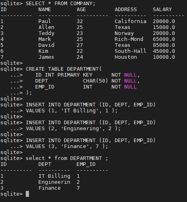Click the EMP_ID column header in results
The height and width of the screenshot is (202, 187).
pos(86,164)
